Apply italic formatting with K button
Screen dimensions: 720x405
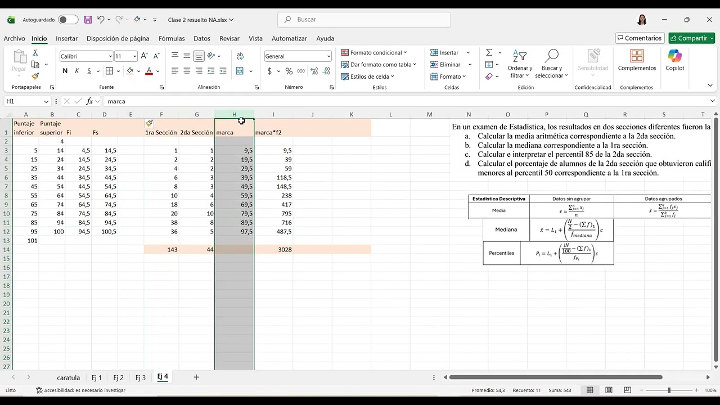click(x=77, y=71)
